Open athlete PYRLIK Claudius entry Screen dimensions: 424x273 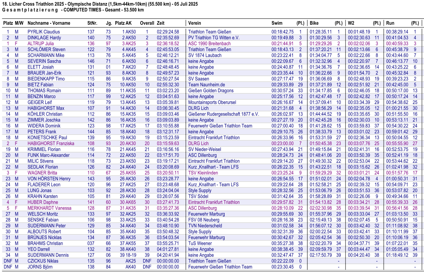pyautogui.click(x=43, y=32)
